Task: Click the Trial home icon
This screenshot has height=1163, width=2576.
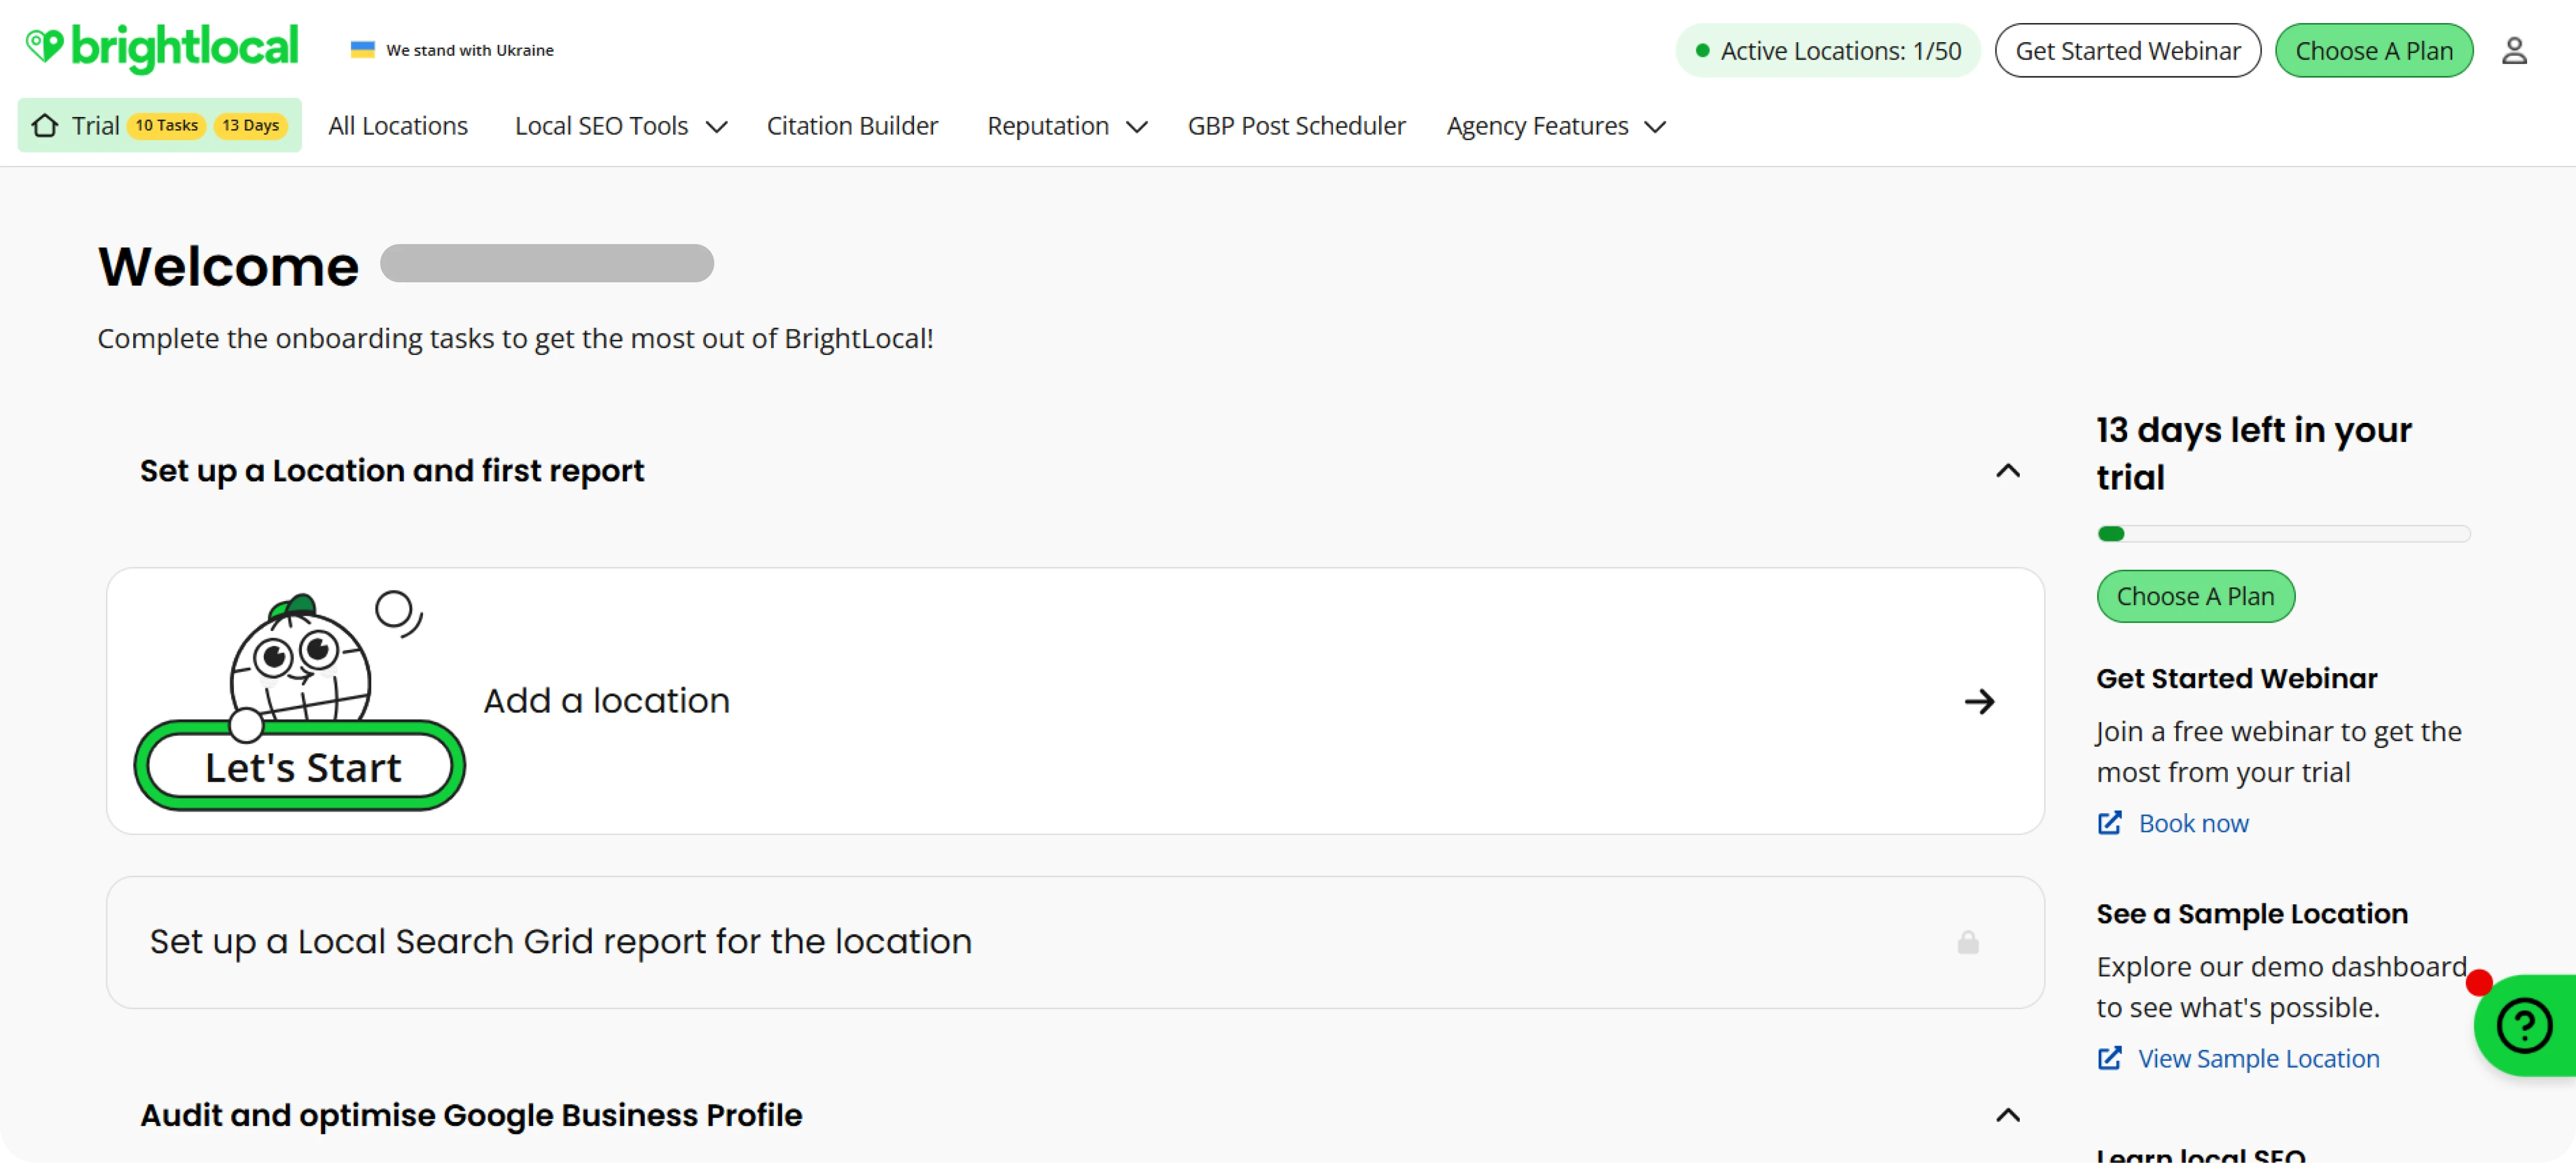Action: 44,125
